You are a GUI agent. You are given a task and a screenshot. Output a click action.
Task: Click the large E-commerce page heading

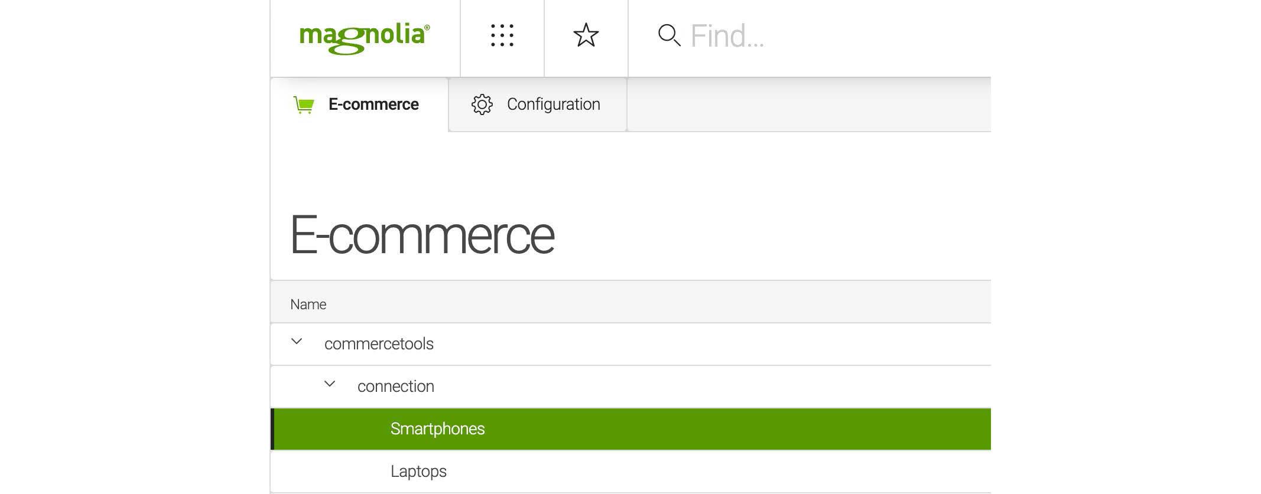[x=422, y=235]
